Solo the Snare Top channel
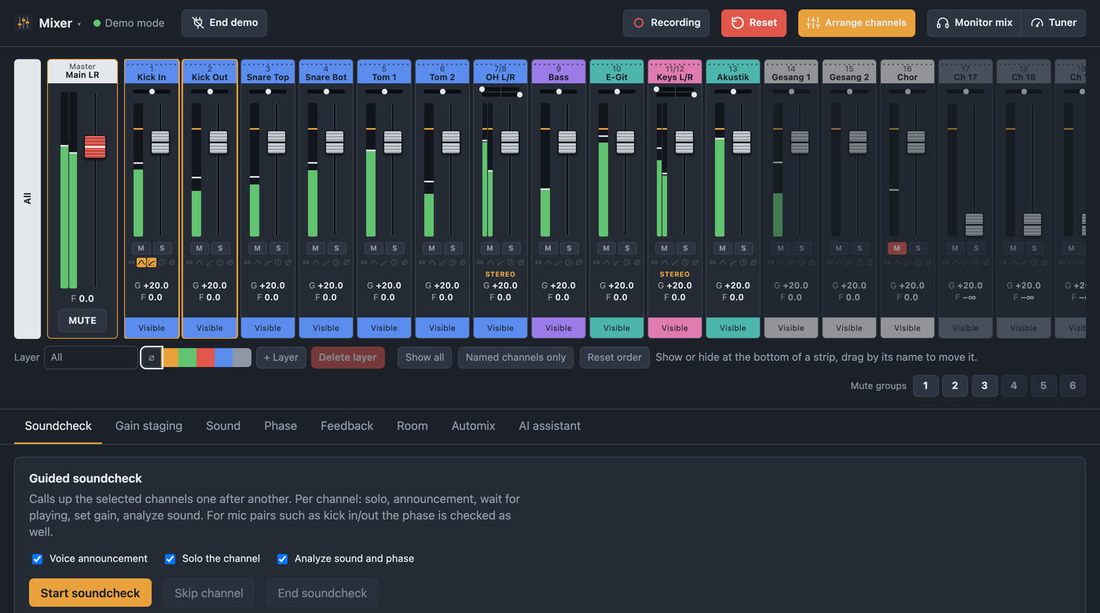The height and width of the screenshot is (613, 1100). [x=278, y=248]
